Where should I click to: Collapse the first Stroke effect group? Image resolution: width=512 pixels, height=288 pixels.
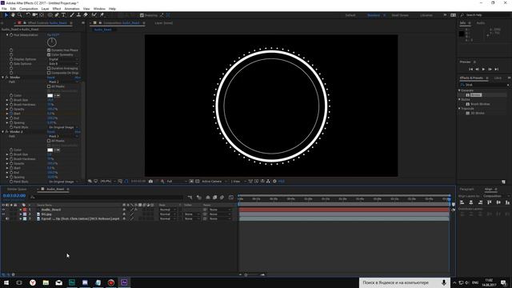pyautogui.click(x=3, y=78)
